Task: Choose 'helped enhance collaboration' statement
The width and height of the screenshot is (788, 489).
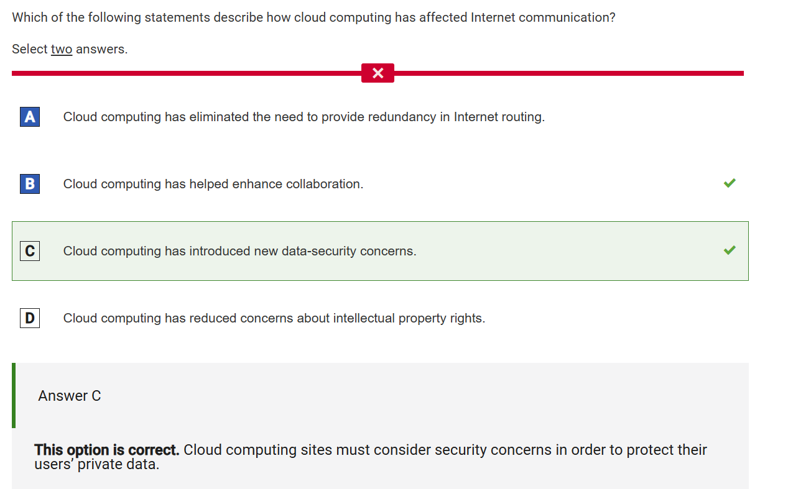Action: pyautogui.click(x=213, y=184)
